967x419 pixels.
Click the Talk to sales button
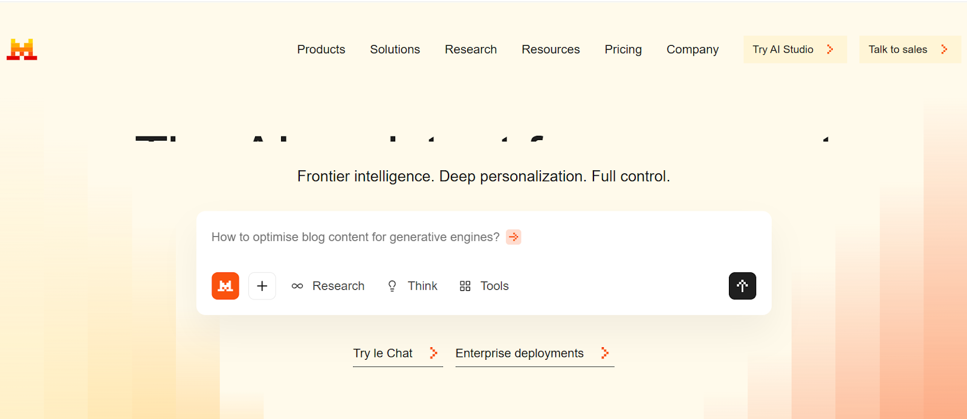(909, 50)
